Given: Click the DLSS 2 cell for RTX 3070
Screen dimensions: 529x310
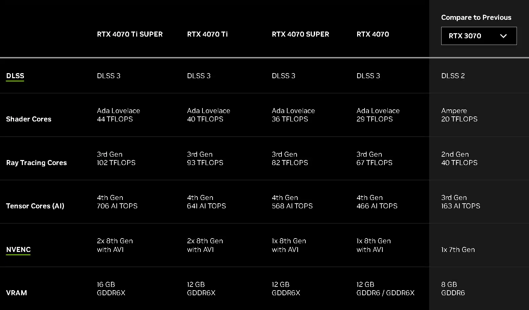Looking at the screenshot, I should [x=453, y=76].
